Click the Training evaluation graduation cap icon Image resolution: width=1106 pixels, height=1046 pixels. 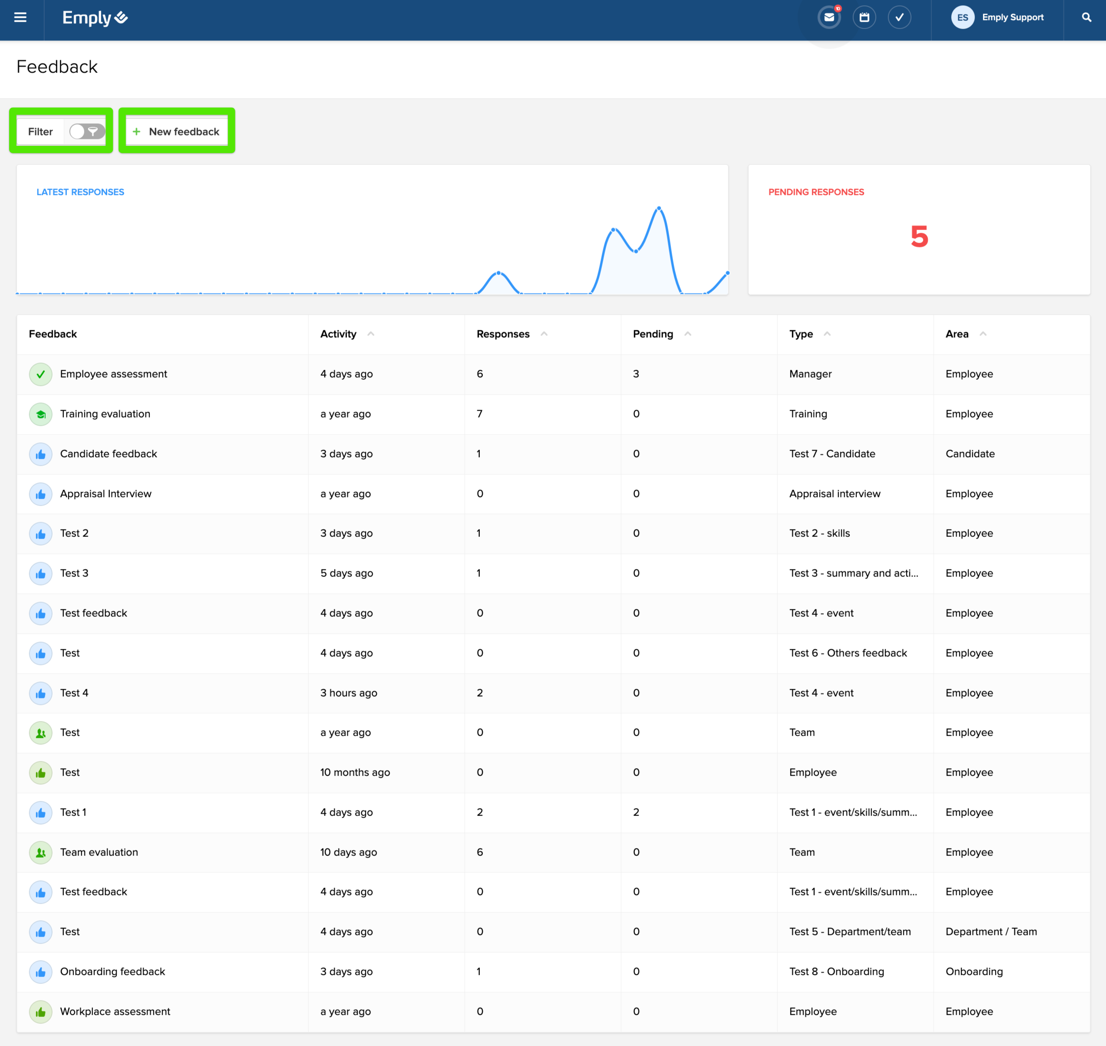(41, 414)
